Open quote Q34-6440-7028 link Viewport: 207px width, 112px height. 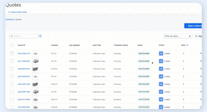24,92
